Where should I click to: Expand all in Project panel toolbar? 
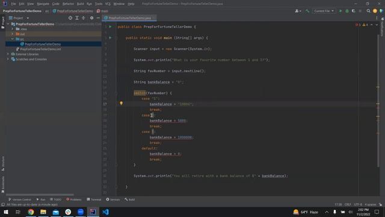77,18
